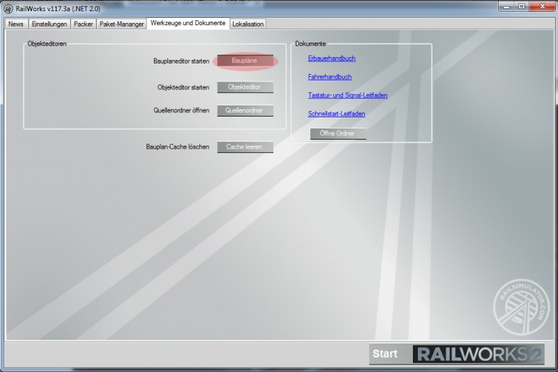Open the Tastatur- und Signal-Leitfaden link
Viewport: 558px width, 372px height.
click(347, 95)
